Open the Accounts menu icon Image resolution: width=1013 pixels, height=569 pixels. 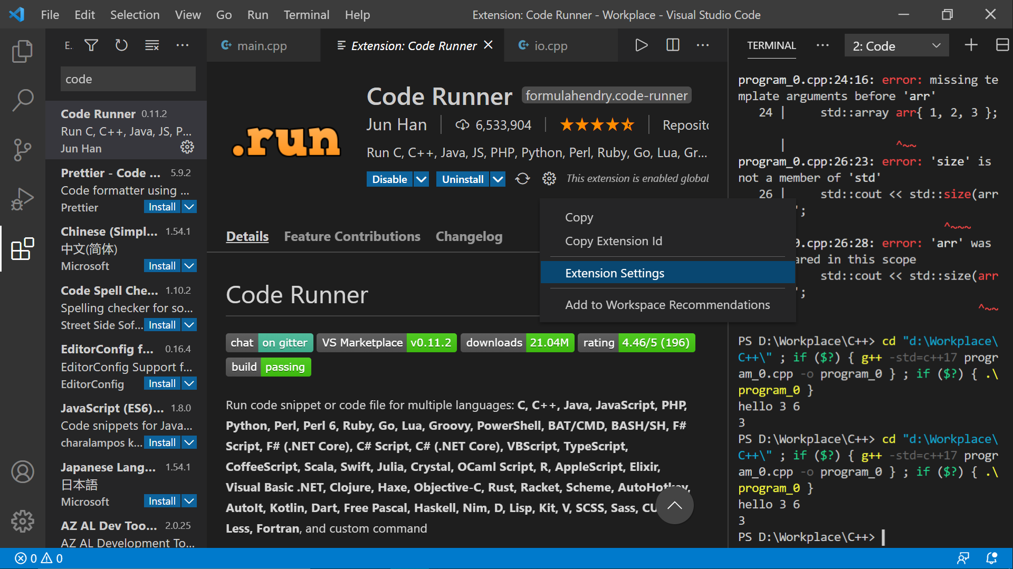point(22,472)
